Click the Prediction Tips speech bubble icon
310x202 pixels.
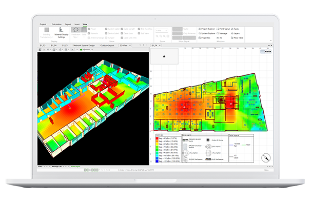point(75,30)
